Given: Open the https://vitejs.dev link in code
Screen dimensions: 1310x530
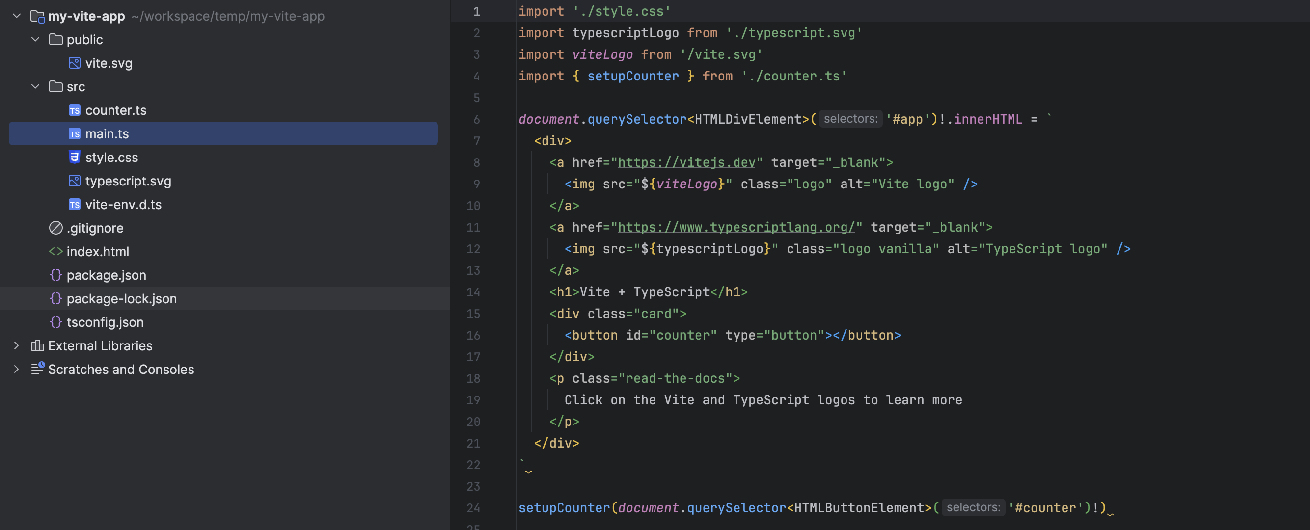Looking at the screenshot, I should 686,162.
